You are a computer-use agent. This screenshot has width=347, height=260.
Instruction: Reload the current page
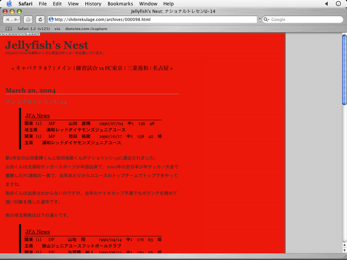[x=40, y=19]
